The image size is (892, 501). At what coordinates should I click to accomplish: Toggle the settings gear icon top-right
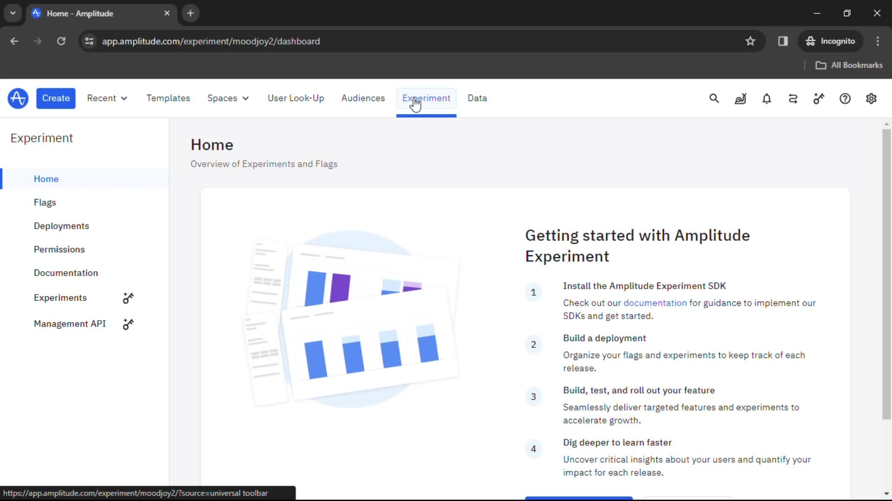[871, 98]
